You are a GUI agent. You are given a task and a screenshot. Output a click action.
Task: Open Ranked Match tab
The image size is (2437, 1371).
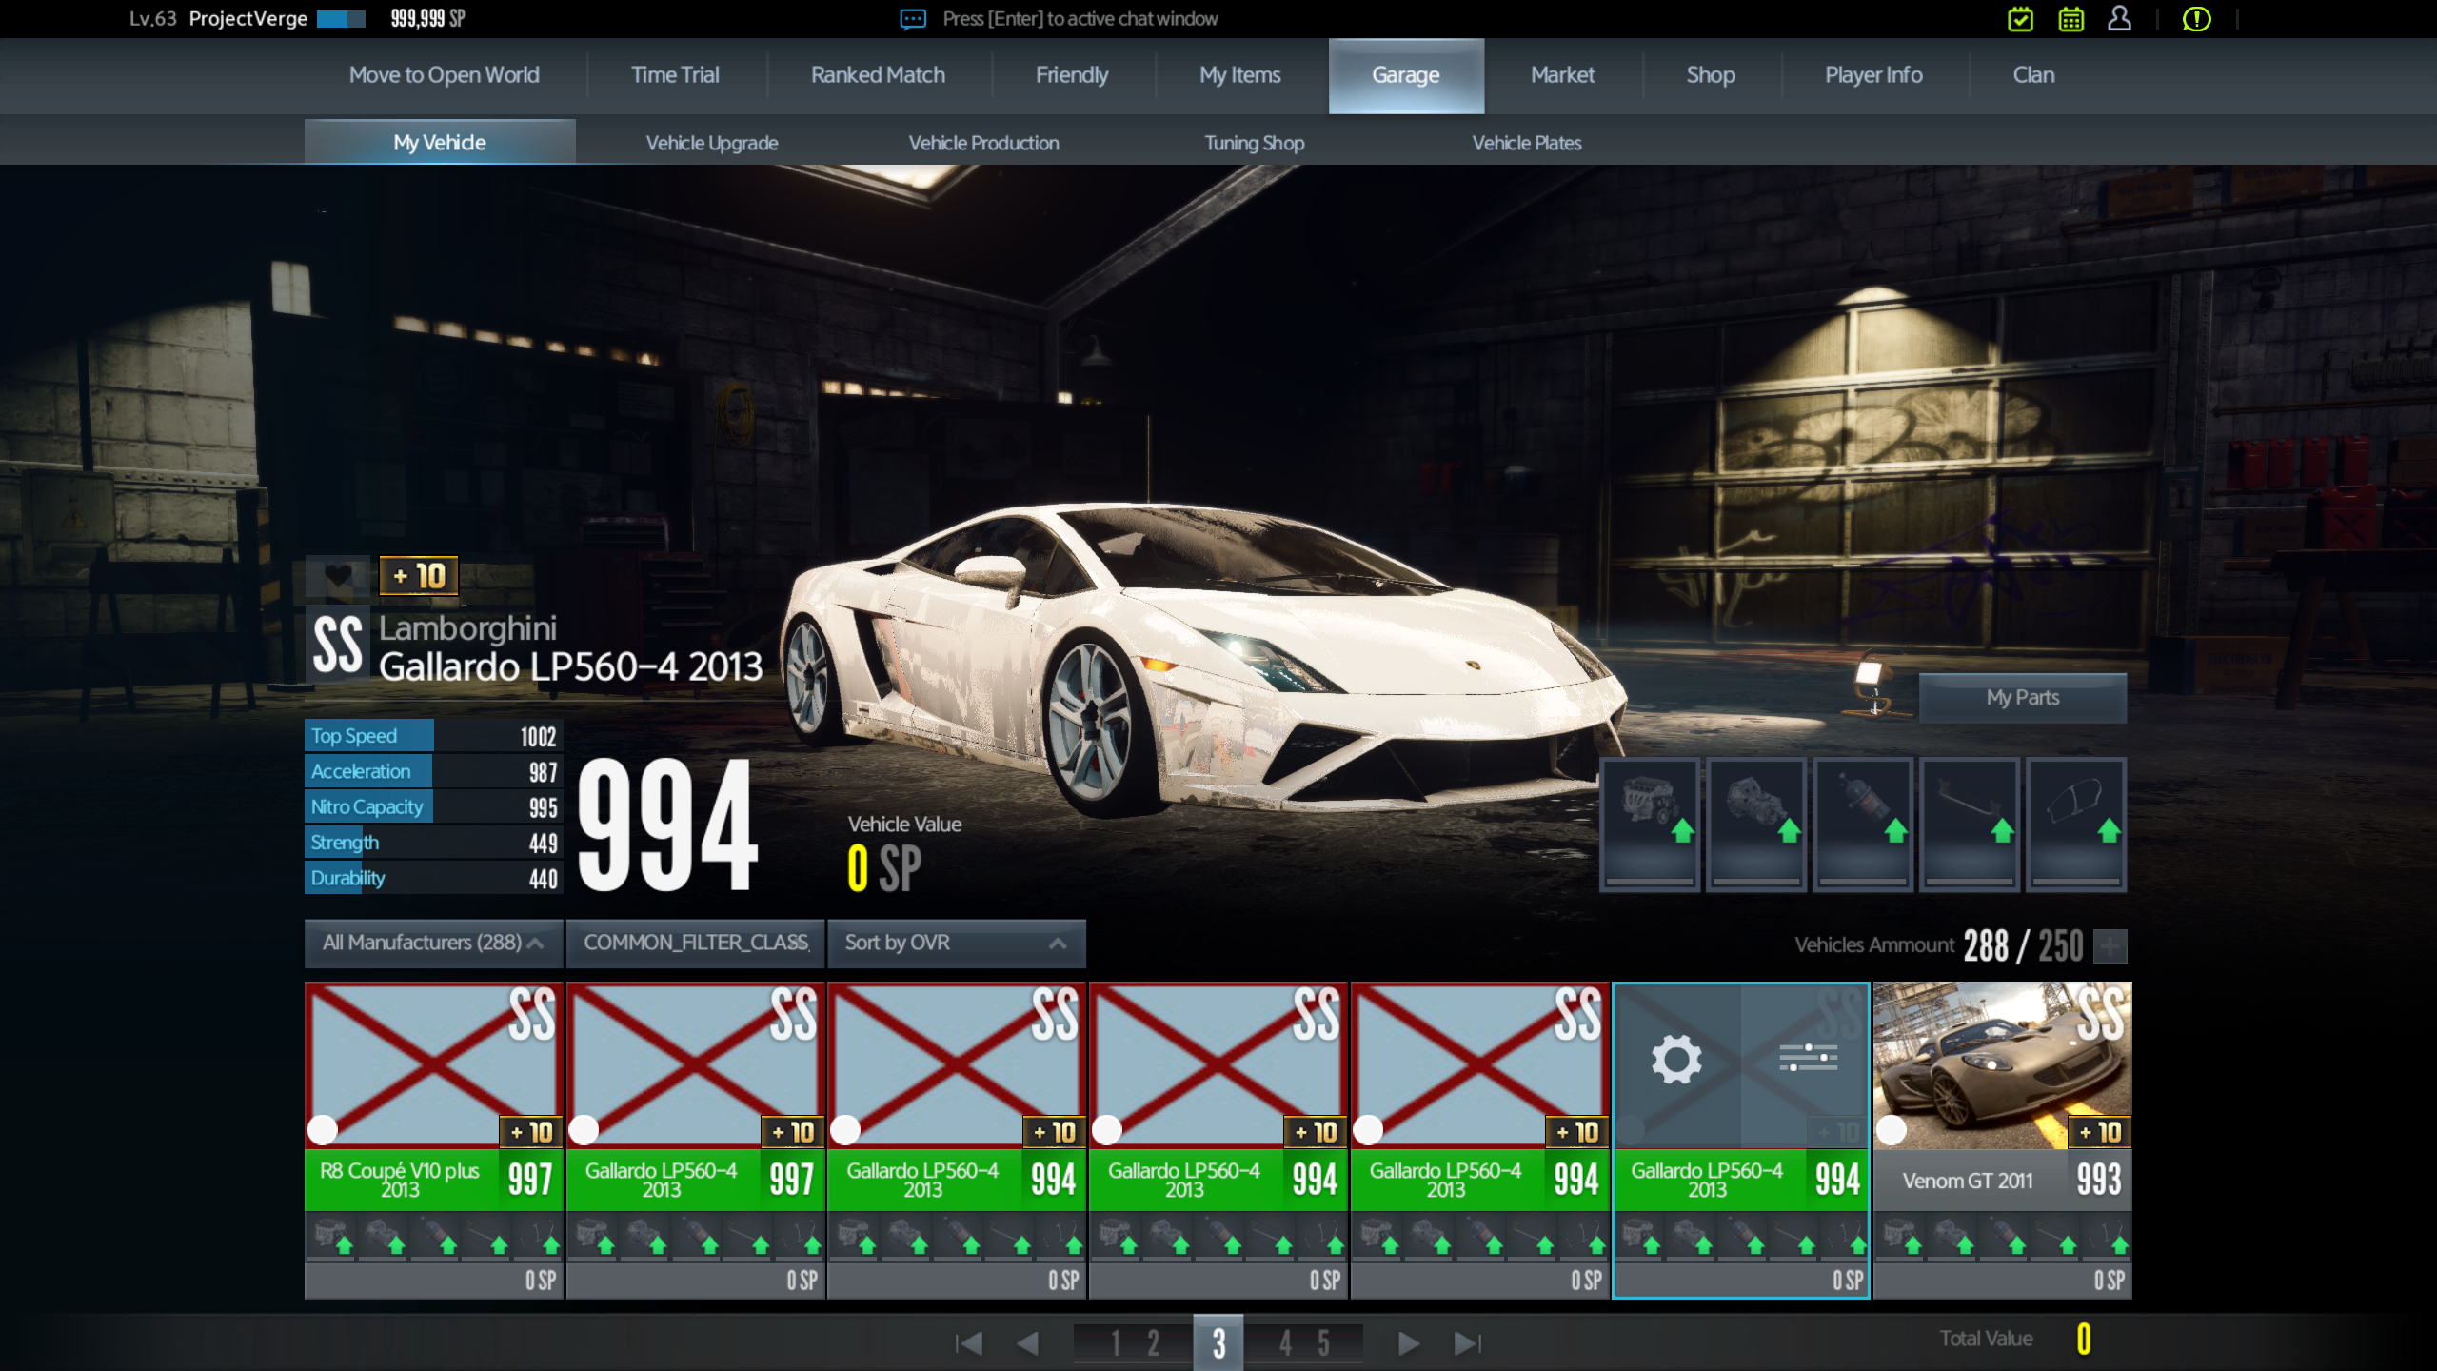pos(878,75)
